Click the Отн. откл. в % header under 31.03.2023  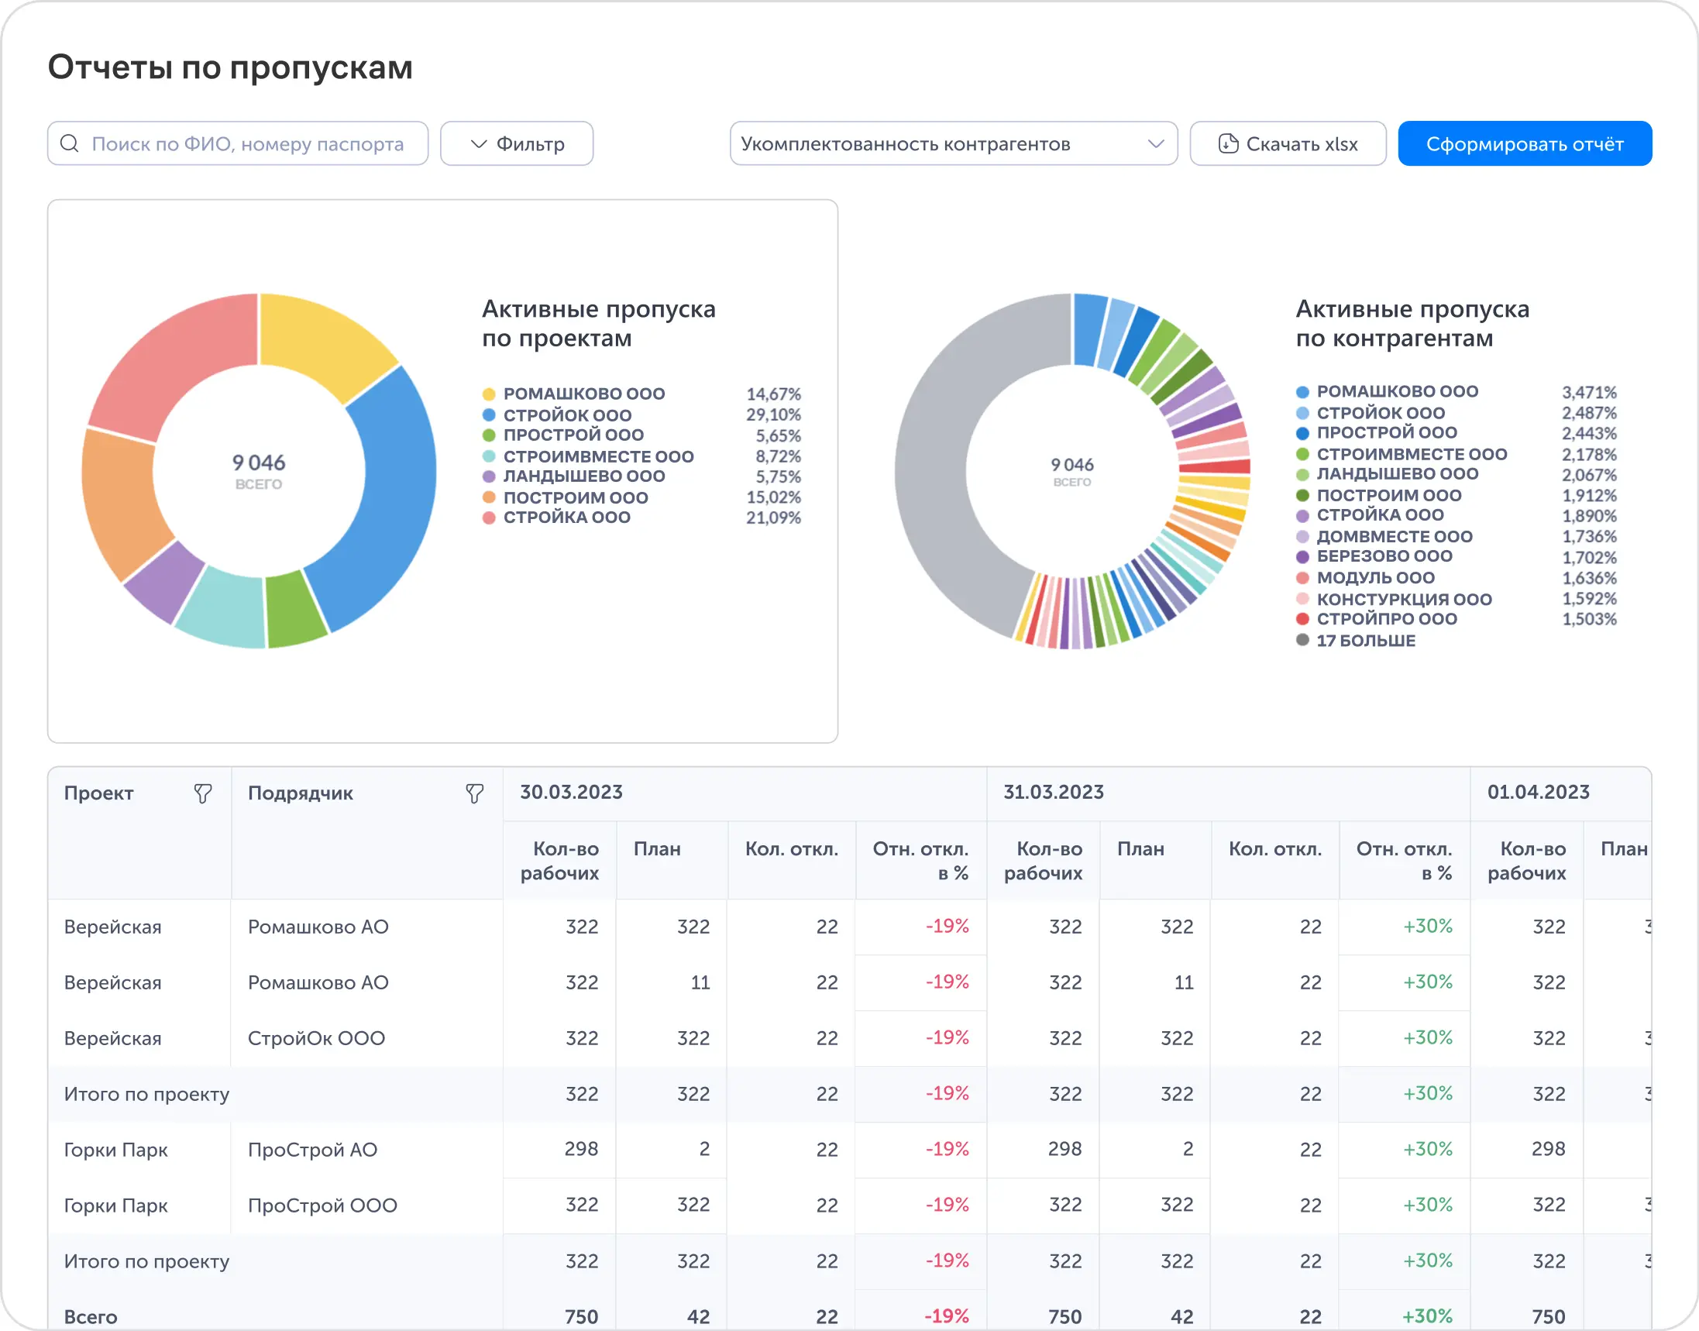[x=1405, y=860]
